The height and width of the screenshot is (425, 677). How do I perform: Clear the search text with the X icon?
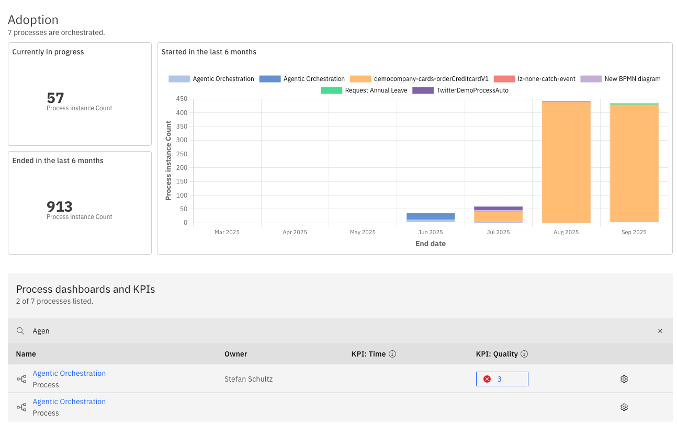tap(660, 331)
